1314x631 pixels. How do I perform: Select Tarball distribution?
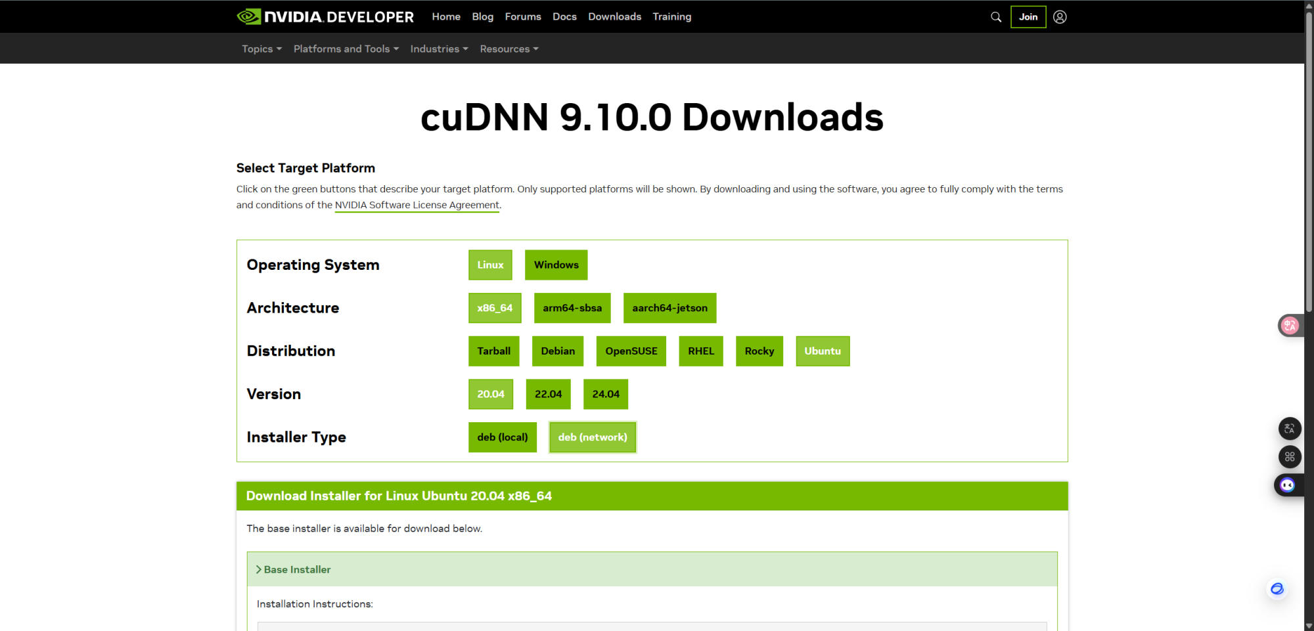pos(494,351)
